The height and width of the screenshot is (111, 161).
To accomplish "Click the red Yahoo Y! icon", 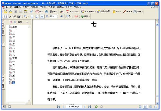I will (x=76, y=16).
